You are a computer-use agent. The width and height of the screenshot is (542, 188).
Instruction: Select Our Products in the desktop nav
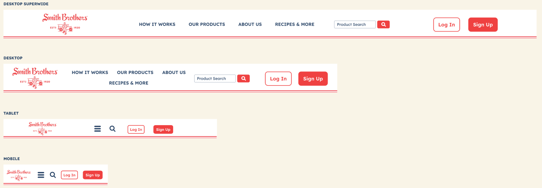[x=135, y=73]
